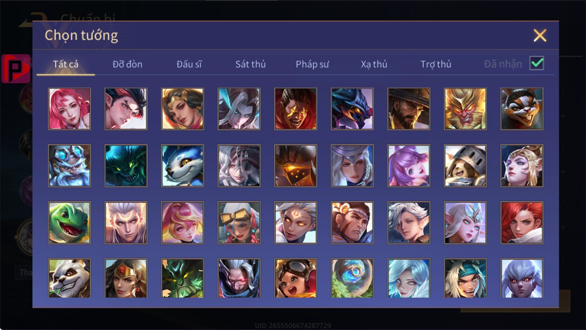Select the pink-haired girl hero portrait
Viewport: 586px width, 330px height.
(x=69, y=109)
